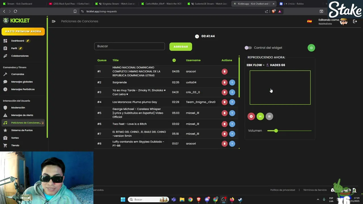Switch to Black Eyed Peas YouTube tab
Viewport: 363px width, 204px height.
coord(69,4)
